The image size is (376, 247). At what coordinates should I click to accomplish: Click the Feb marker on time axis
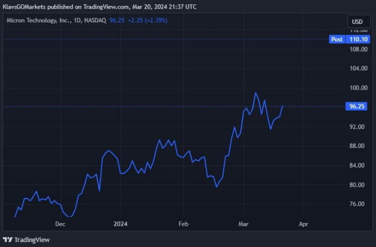point(183,224)
